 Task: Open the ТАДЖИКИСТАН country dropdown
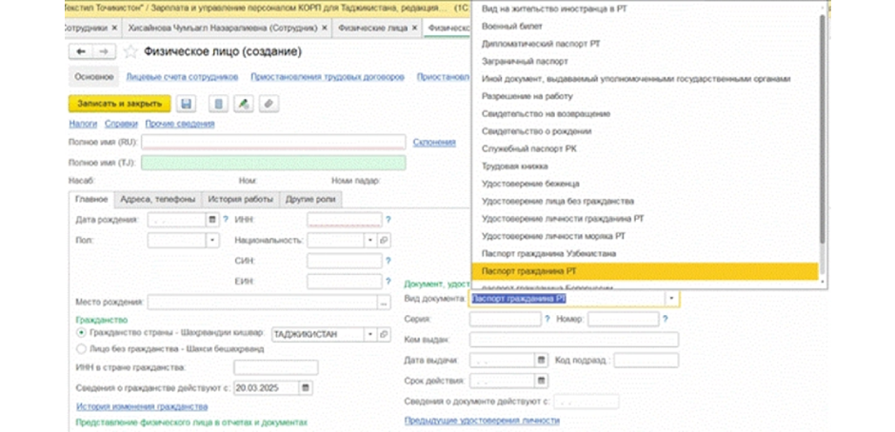coord(371,334)
